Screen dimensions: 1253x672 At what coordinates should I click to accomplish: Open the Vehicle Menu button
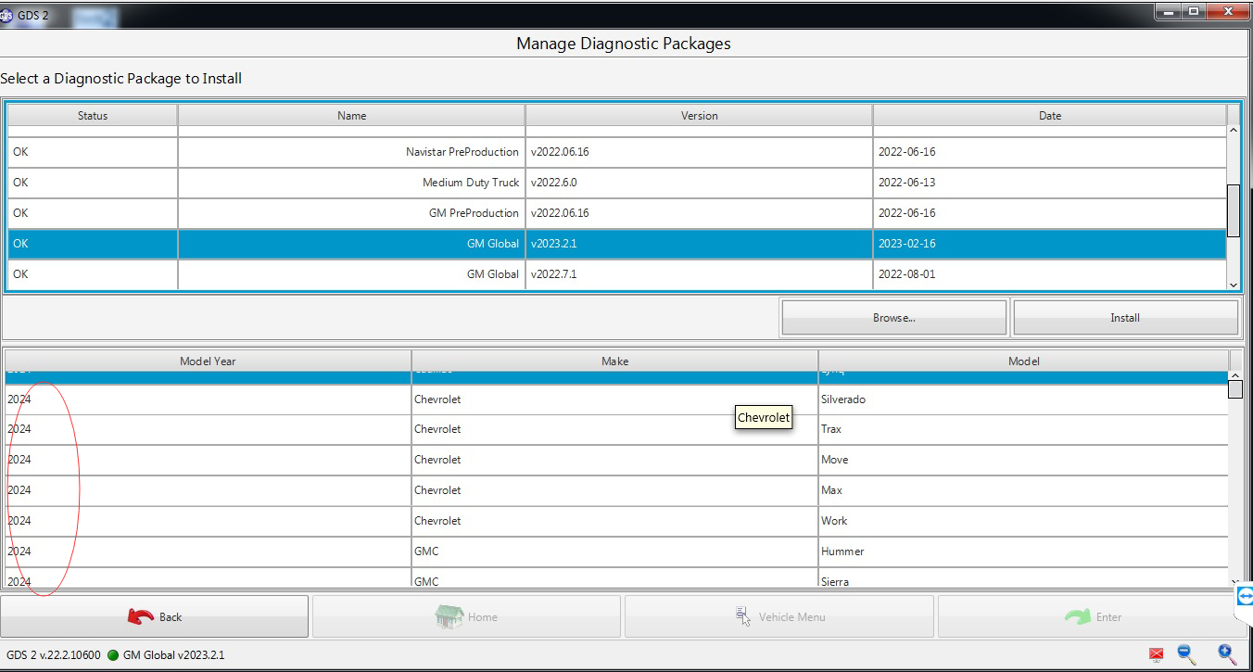click(x=779, y=616)
